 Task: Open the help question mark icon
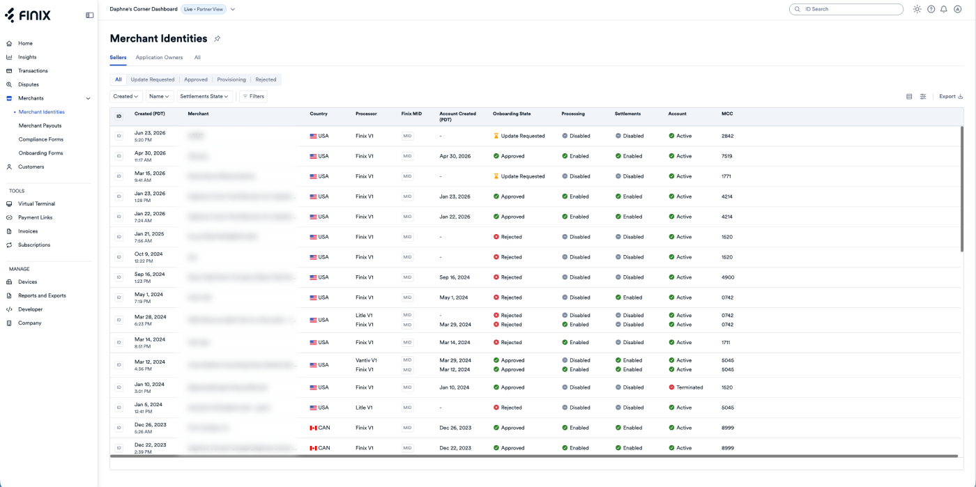coord(931,9)
